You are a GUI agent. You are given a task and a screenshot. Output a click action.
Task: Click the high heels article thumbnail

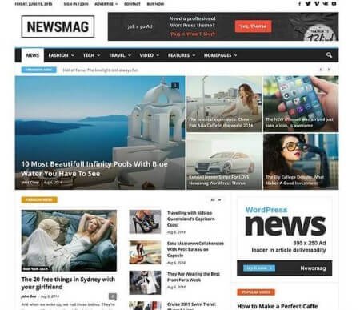145,222
